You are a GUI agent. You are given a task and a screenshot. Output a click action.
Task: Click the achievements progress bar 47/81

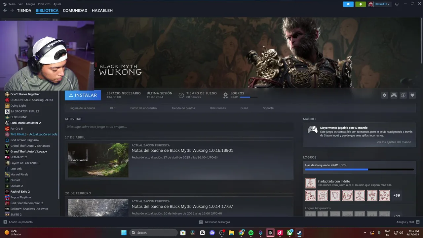[359, 169]
